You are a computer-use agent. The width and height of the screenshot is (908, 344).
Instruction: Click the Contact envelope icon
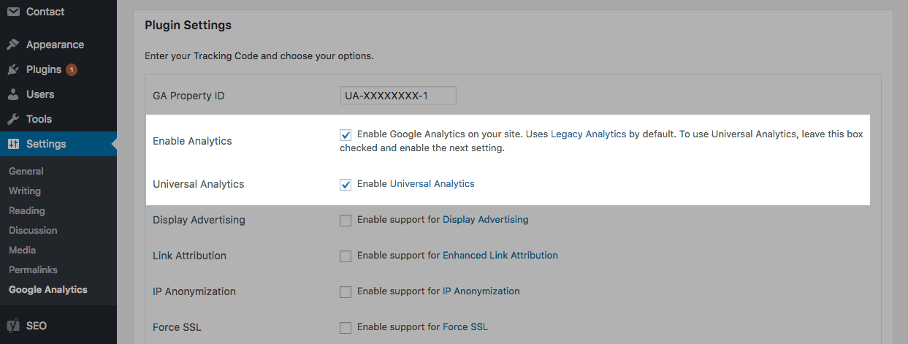(13, 12)
